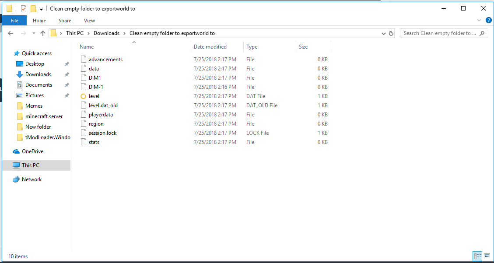The width and height of the screenshot is (494, 263).
Task: Open Customize Quick Access Toolbar dropdown
Action: coord(41,9)
